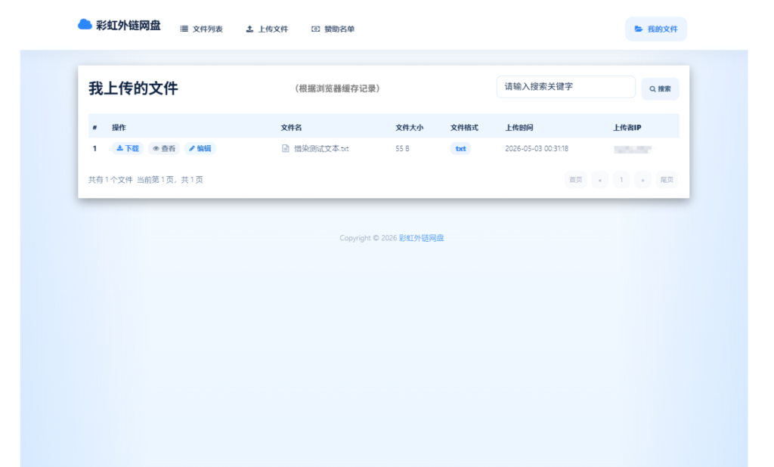This screenshot has width=774, height=467.
Task: Click the 上传者IP column header
Action: click(627, 128)
